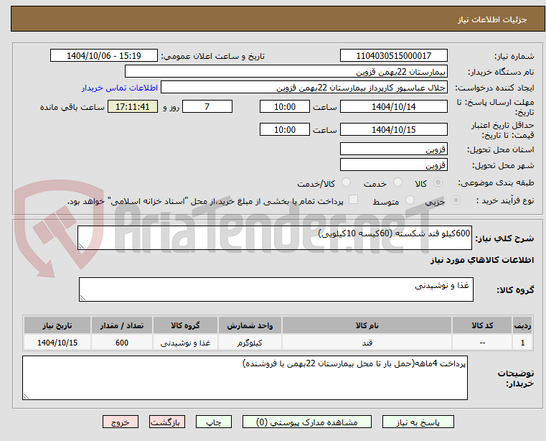Click the گروه کالا text area غذا و نوشیدنی
The image size is (546, 441).
click(x=276, y=289)
